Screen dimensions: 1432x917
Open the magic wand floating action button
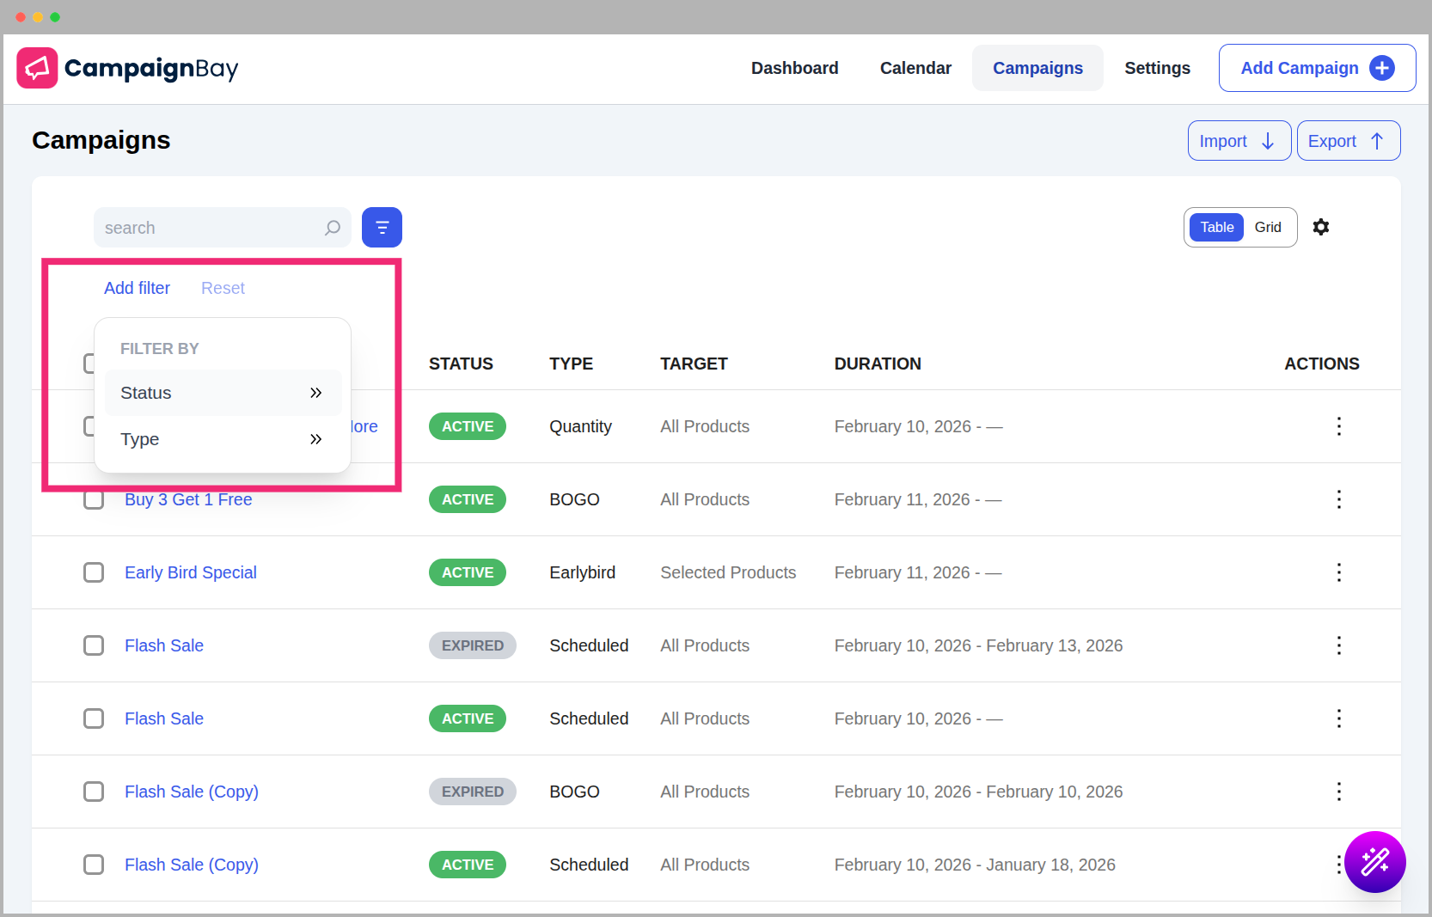(x=1375, y=862)
